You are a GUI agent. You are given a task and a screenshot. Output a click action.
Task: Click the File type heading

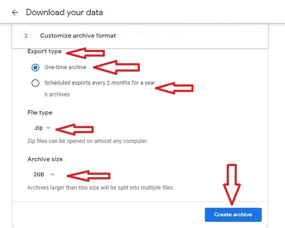click(x=40, y=113)
